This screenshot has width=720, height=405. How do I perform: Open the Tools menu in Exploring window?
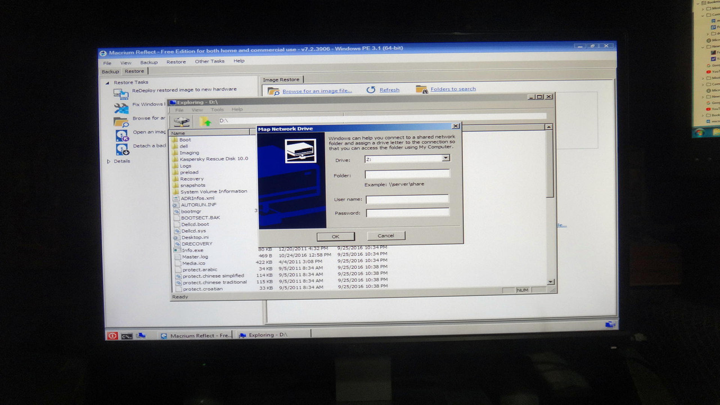(217, 110)
